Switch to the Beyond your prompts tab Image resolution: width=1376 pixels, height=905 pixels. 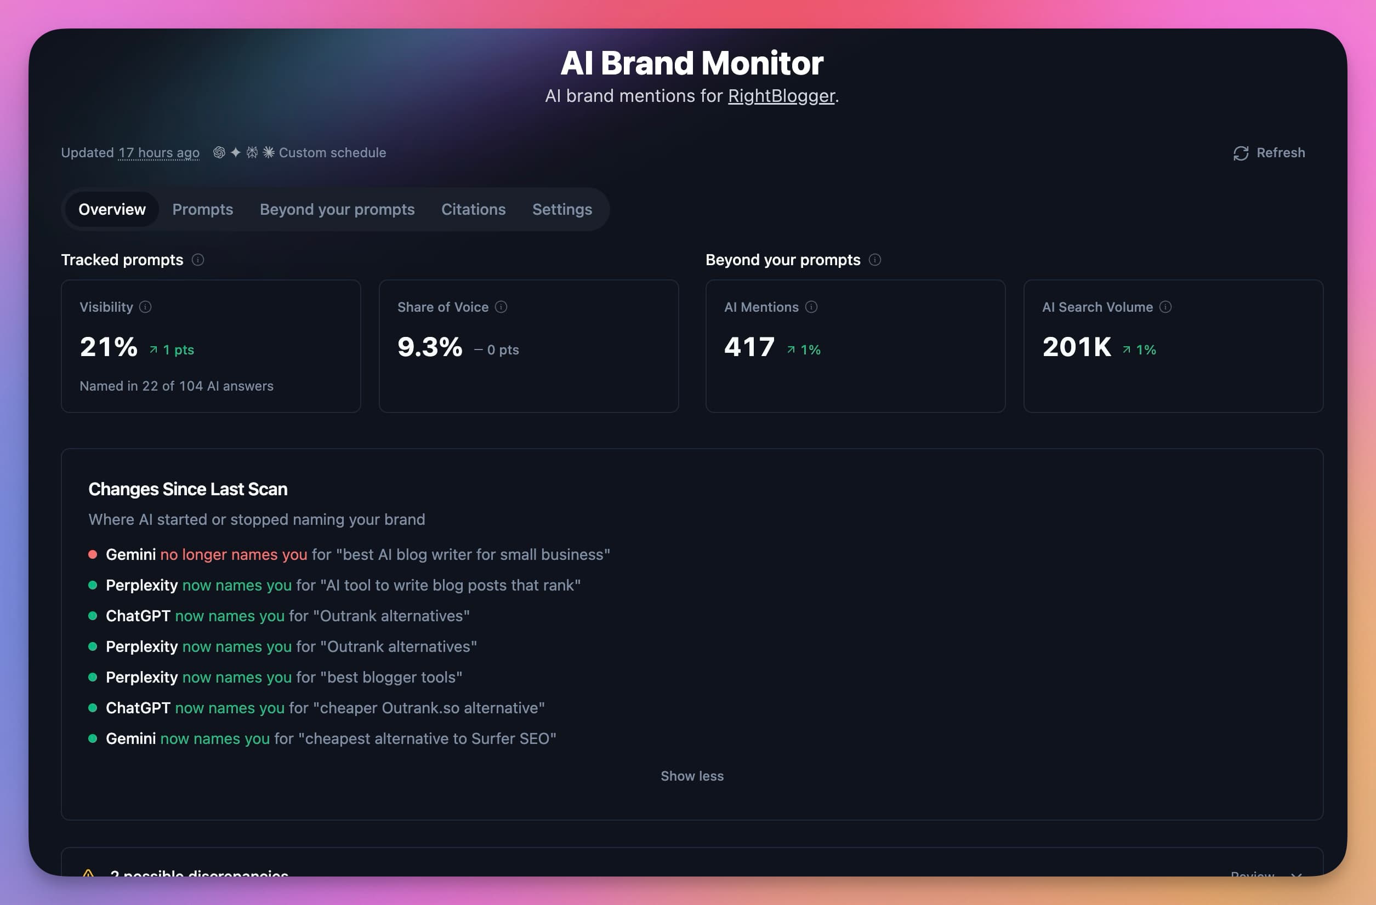pyautogui.click(x=337, y=209)
